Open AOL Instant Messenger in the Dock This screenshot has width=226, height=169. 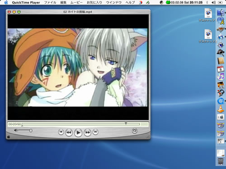221,21
